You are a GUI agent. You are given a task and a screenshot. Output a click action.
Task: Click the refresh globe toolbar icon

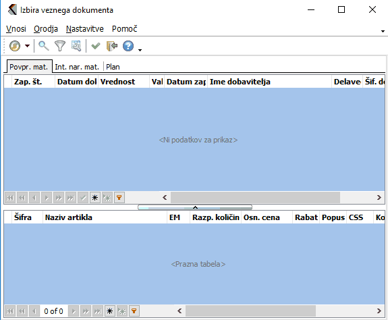coord(15,46)
